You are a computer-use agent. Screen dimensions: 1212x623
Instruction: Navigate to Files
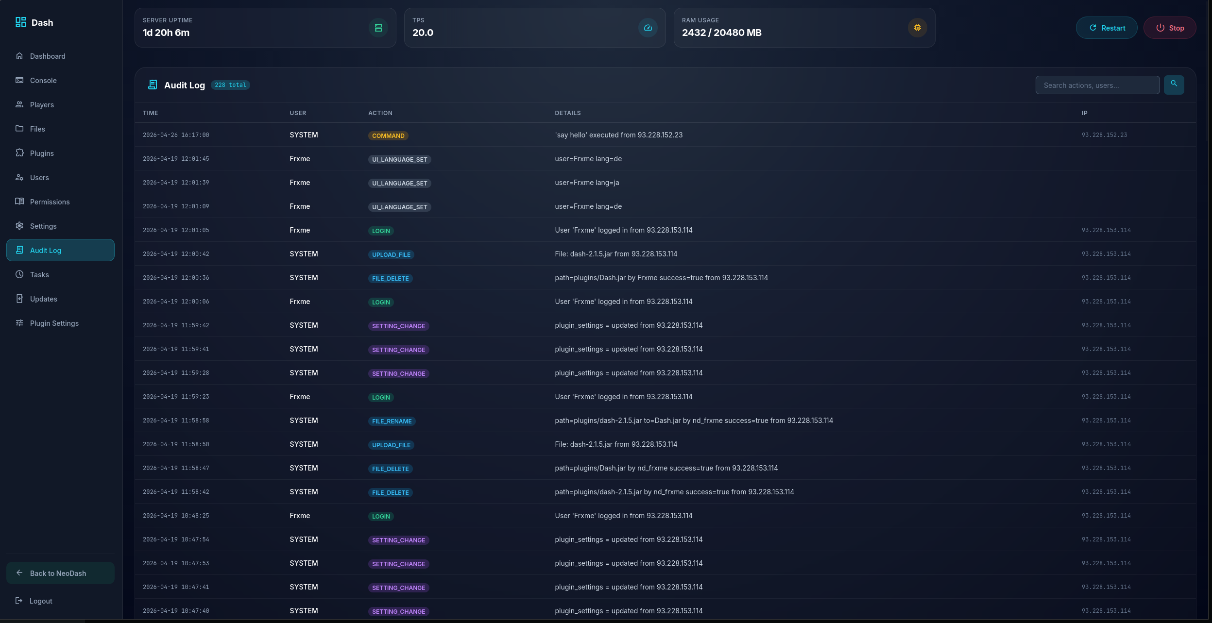(60, 129)
